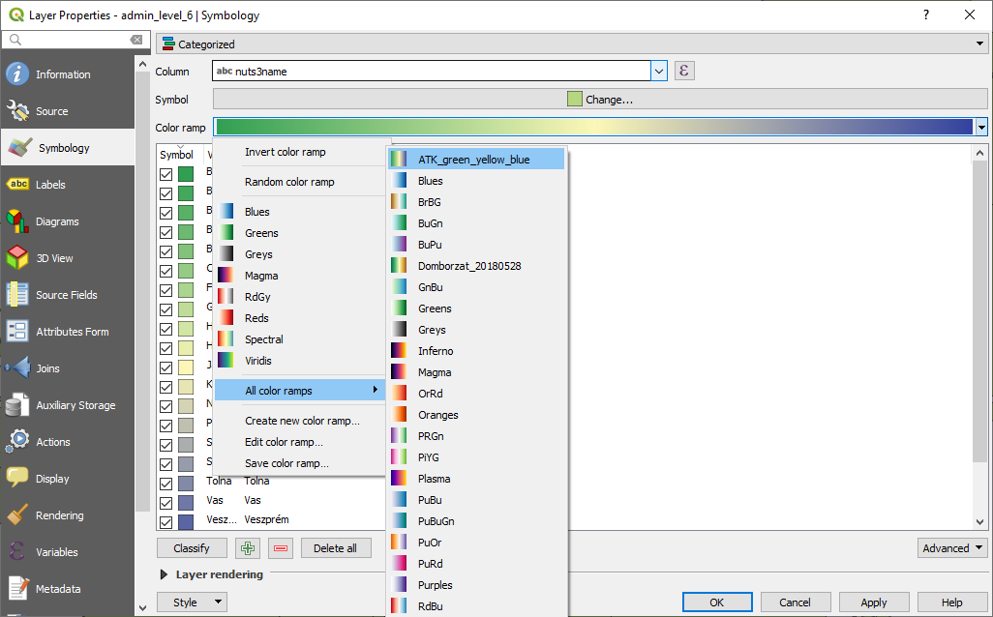Add a new category with the plus icon

pos(248,548)
